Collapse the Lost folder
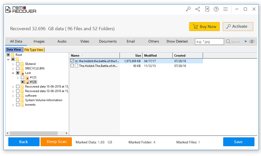Screen dimensions: 261x156 coord(13,73)
